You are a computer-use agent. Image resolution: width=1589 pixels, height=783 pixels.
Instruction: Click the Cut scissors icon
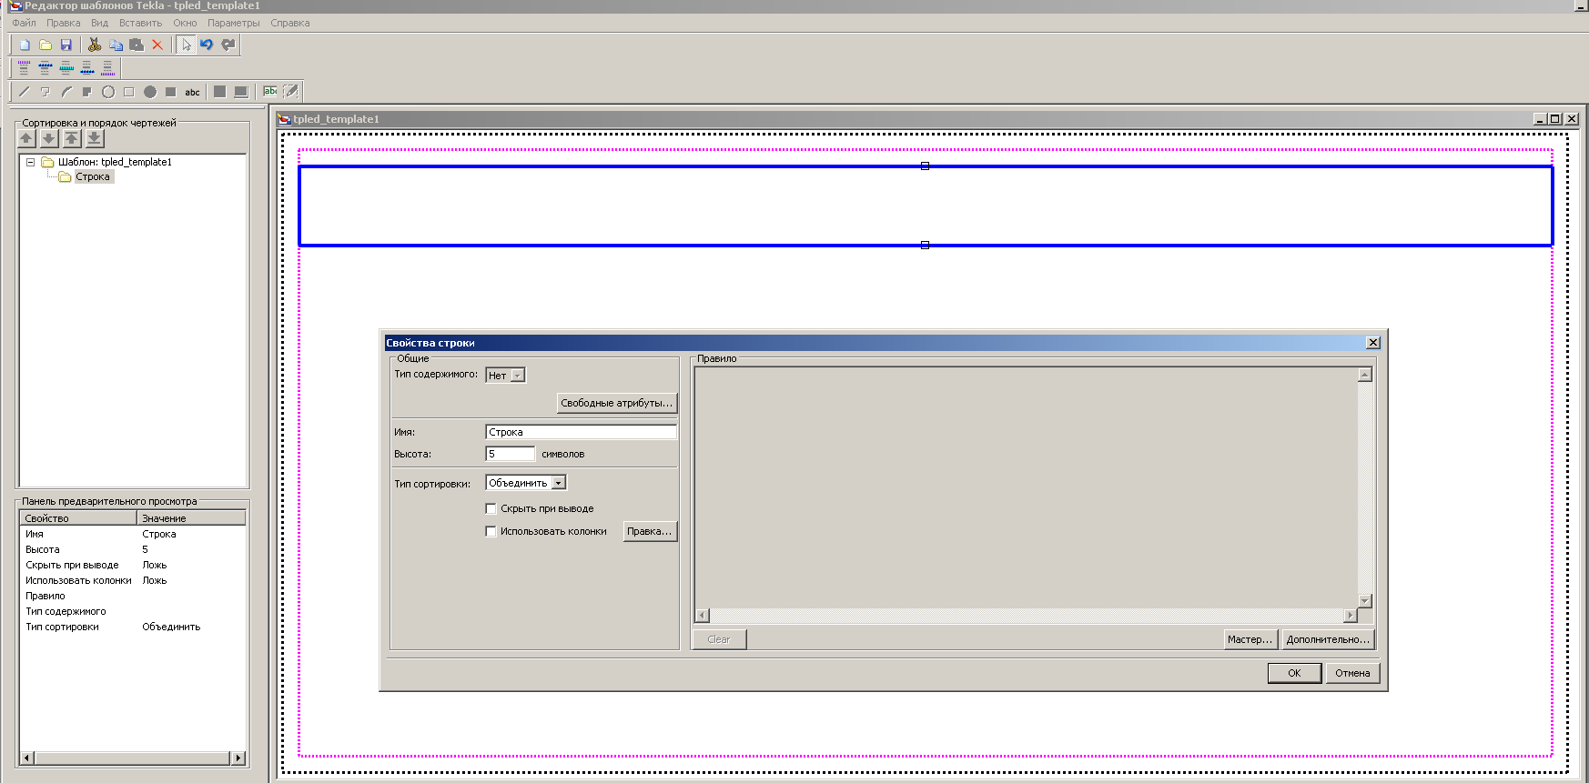pos(94,45)
